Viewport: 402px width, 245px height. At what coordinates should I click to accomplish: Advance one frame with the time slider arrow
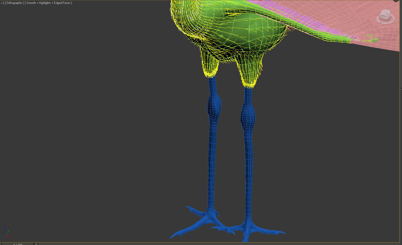(36, 244)
